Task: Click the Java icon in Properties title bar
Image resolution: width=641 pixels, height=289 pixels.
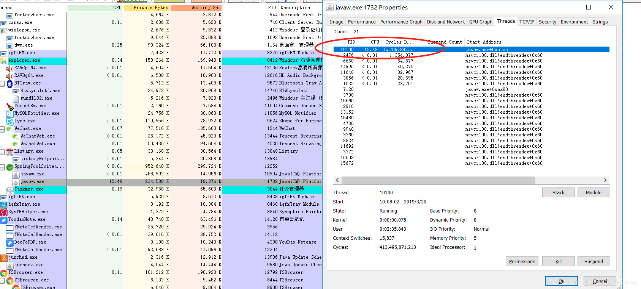Action: coord(330,8)
